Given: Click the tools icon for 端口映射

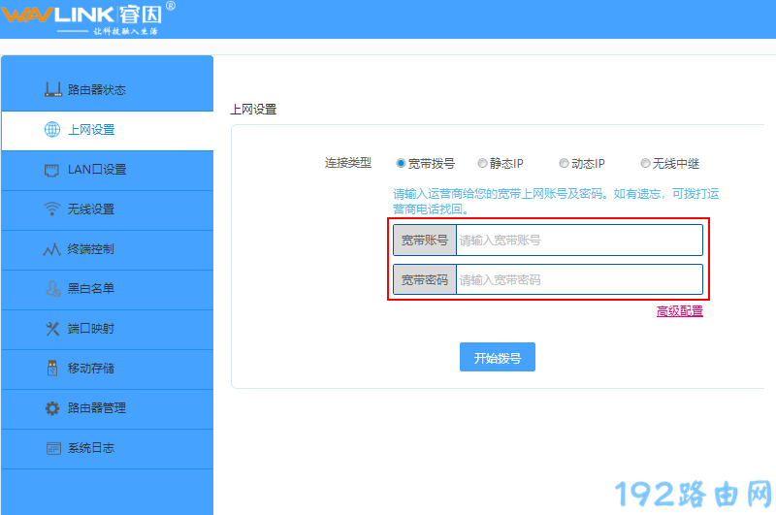Looking at the screenshot, I should pos(53,329).
